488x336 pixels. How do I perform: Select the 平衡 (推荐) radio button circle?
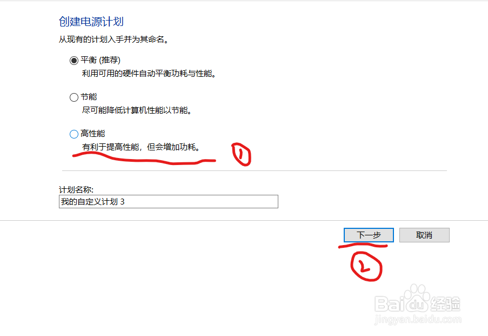73,61
